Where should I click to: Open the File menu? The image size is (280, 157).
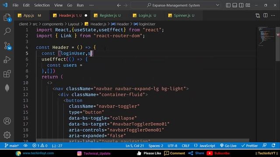[x=16, y=5]
